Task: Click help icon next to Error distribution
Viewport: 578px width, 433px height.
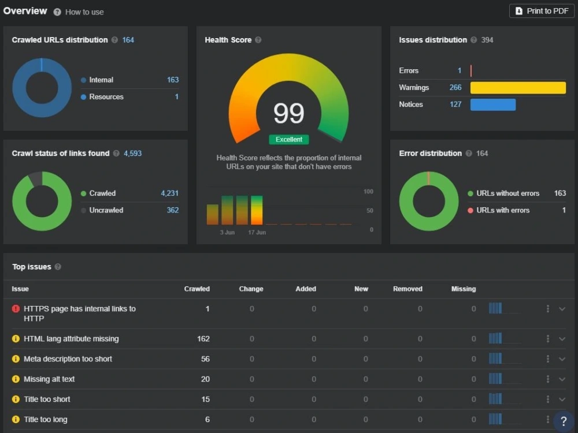Action: (469, 153)
